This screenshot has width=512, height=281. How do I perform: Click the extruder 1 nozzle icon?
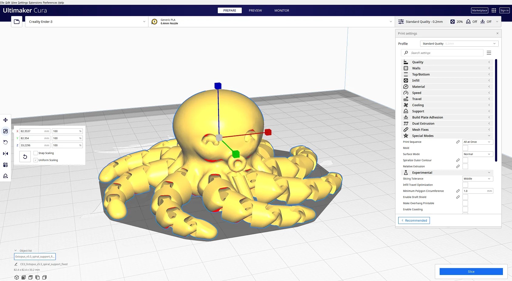pyautogui.click(x=154, y=22)
